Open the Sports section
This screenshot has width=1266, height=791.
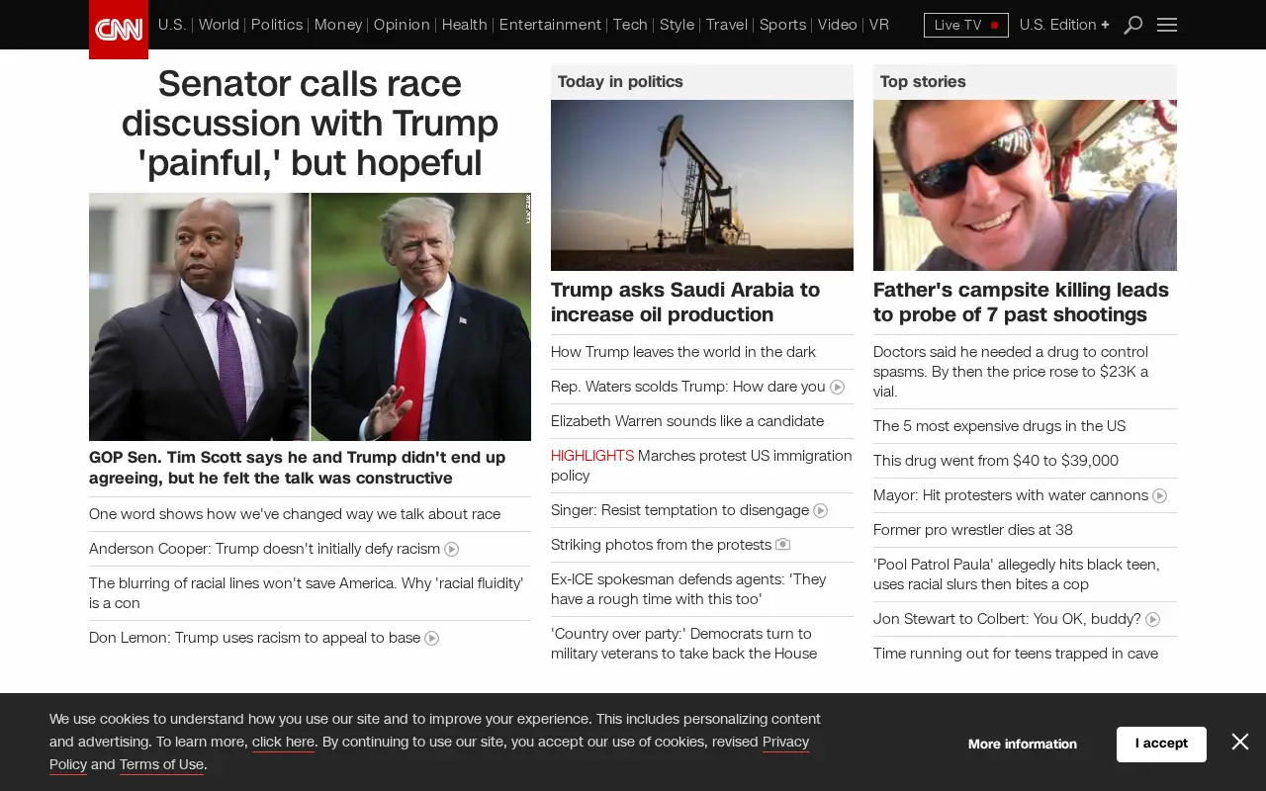pyautogui.click(x=783, y=25)
